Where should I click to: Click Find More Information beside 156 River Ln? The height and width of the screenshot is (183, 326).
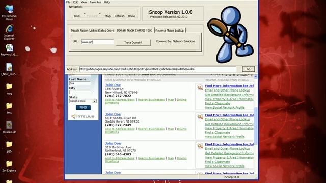[229, 86]
